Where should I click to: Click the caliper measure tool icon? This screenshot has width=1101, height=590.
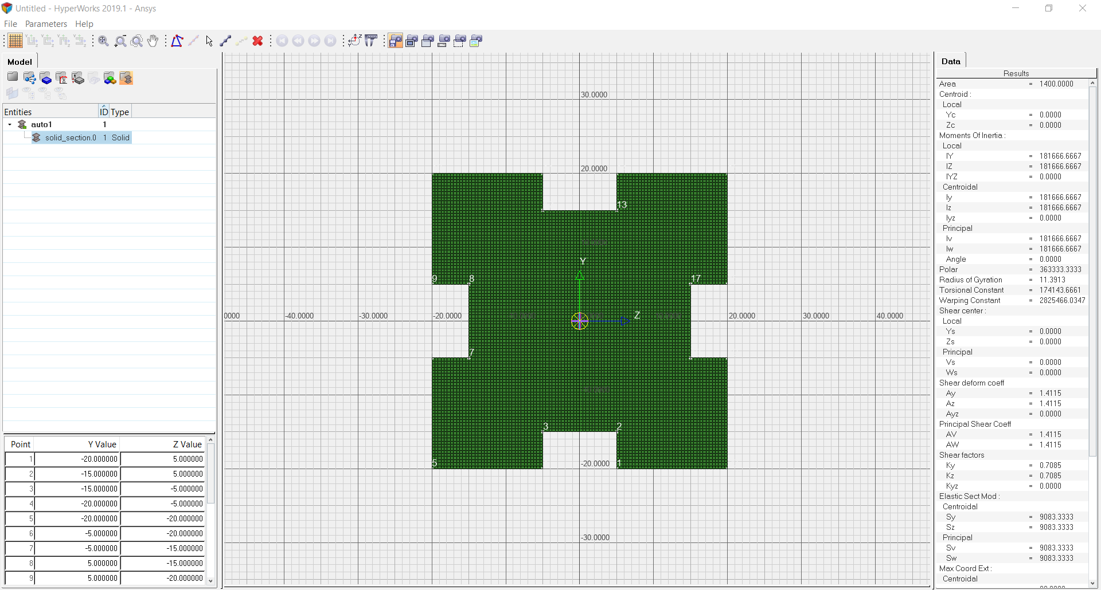pos(371,41)
